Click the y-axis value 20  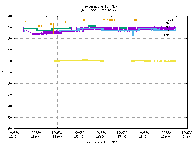point(10,39)
